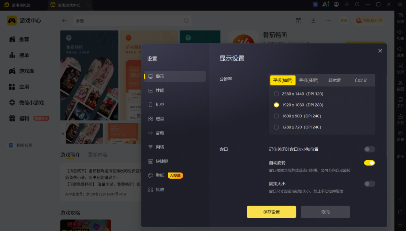Switch to the 手机(竖屏) resolution tab
Viewport: 406px width, 231px height.
[x=309, y=80]
